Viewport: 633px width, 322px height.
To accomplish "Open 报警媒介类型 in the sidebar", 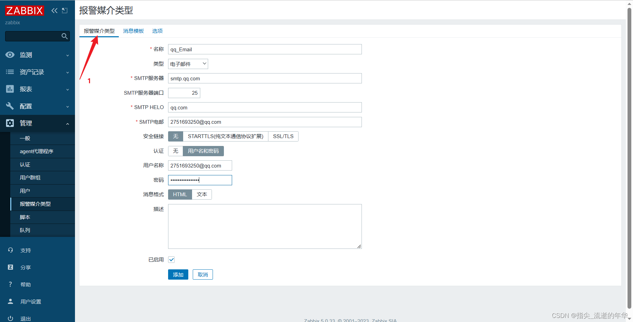I will [x=42, y=204].
